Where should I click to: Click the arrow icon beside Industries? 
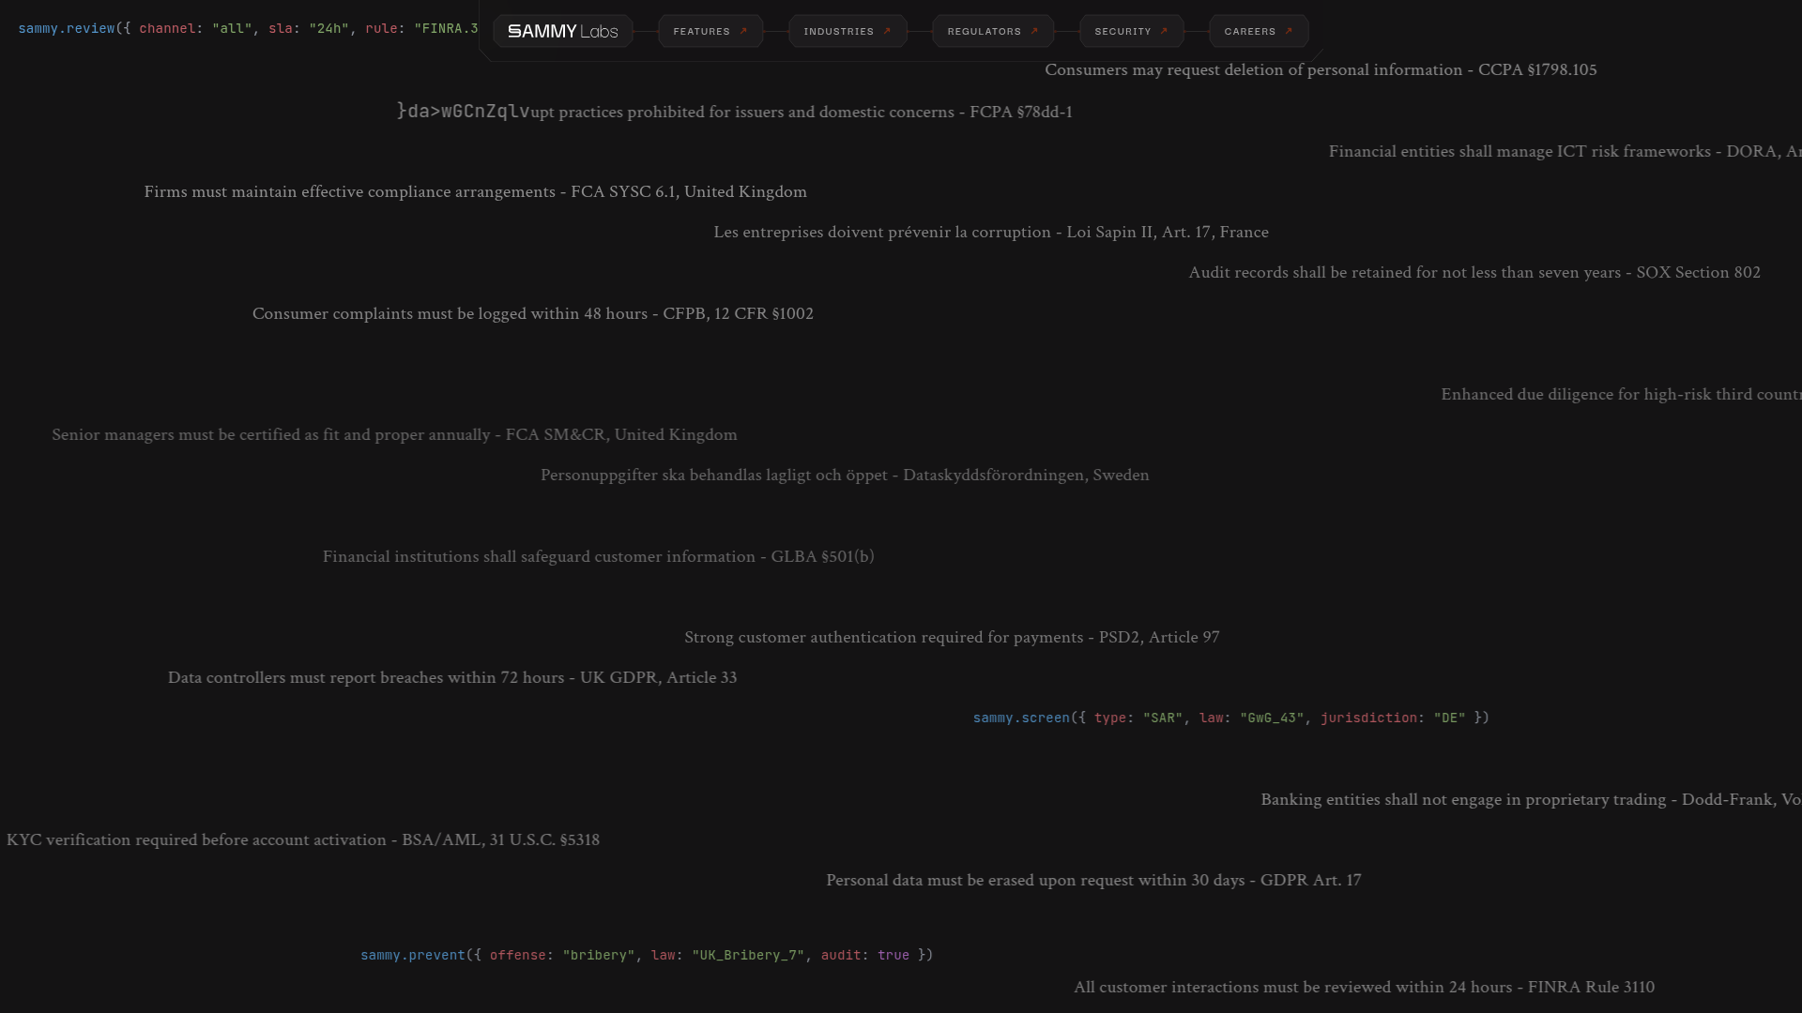[x=887, y=31]
